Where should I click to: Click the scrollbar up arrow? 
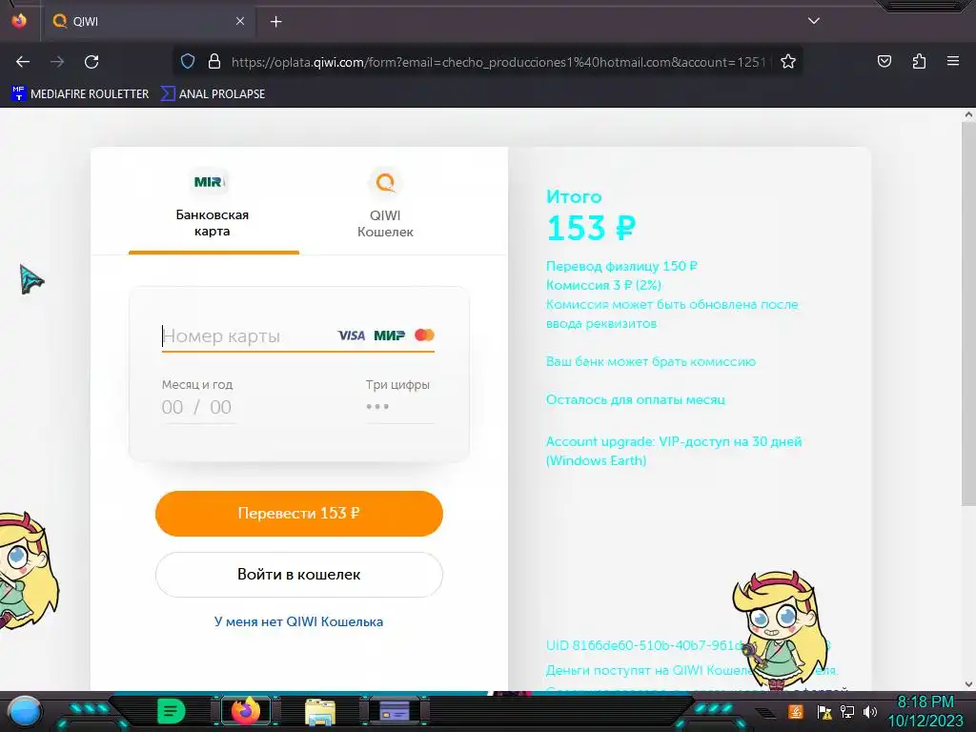[x=968, y=114]
